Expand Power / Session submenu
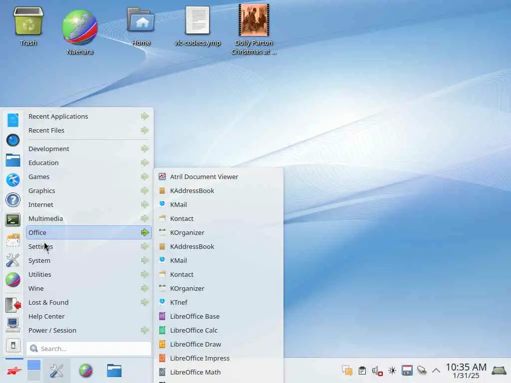 [89, 331]
